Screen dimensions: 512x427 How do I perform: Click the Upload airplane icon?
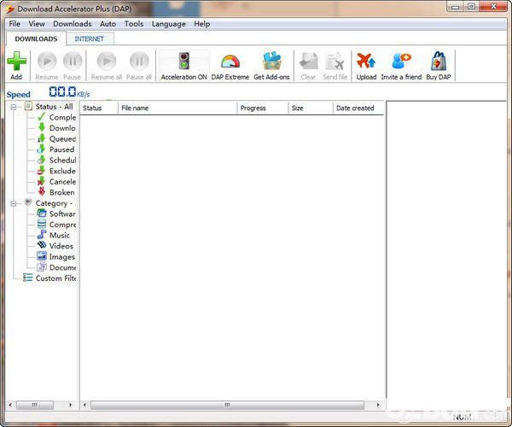366,61
